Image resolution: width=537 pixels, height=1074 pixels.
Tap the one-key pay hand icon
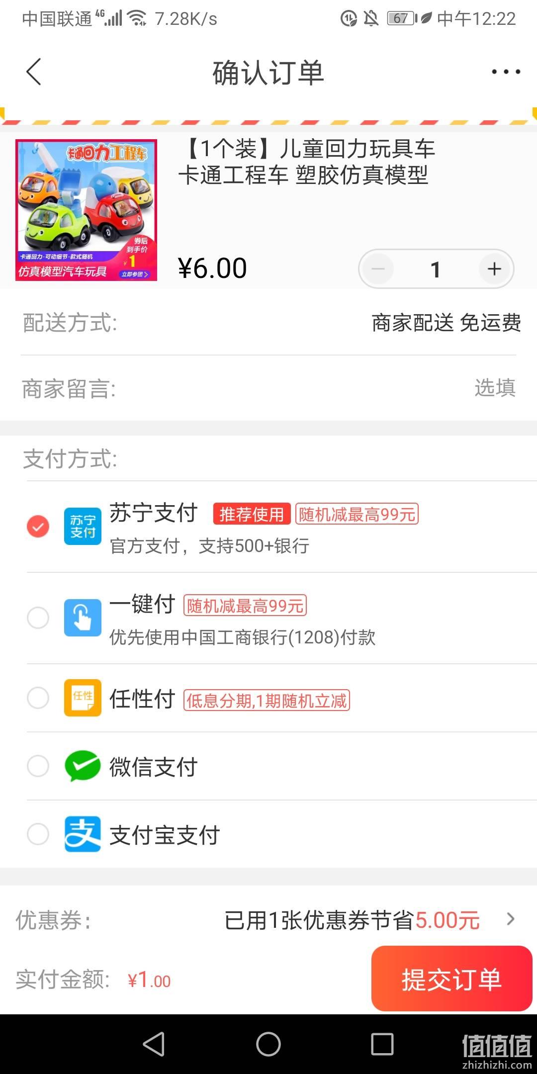coord(83,618)
